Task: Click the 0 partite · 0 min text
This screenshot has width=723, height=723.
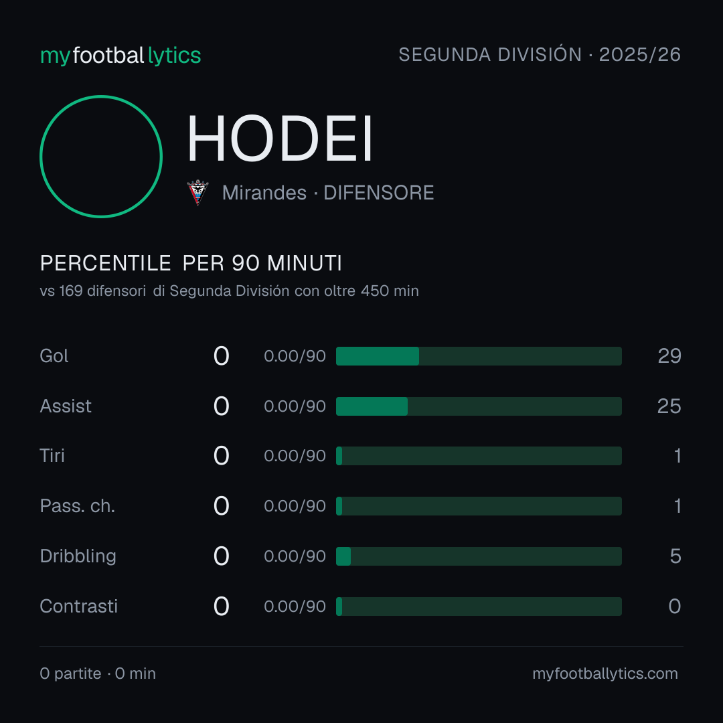Action: pyautogui.click(x=98, y=673)
